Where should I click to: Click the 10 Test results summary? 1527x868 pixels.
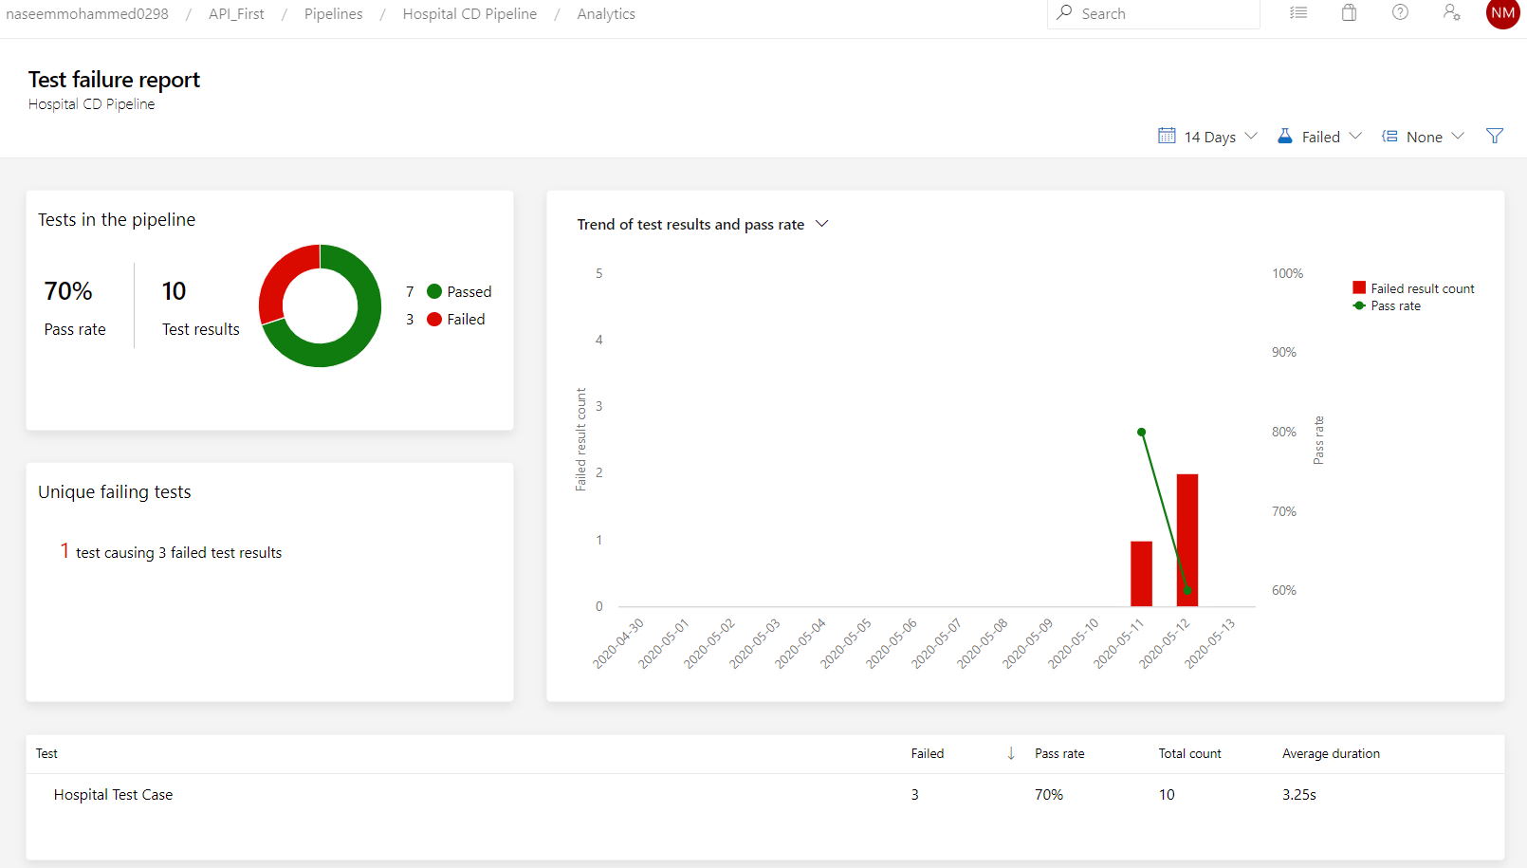201,308
